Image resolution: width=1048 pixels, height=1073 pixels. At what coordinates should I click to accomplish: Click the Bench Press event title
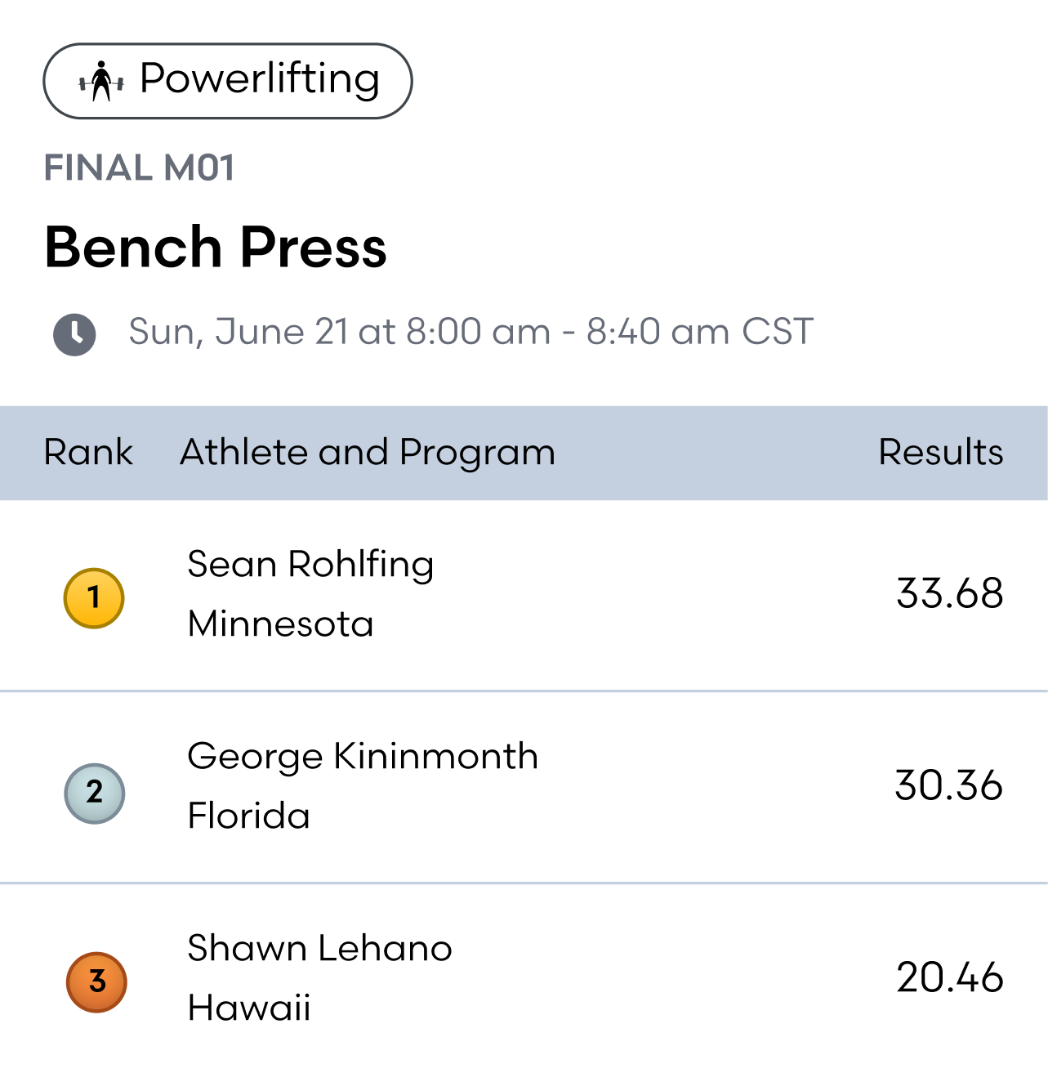[216, 248]
